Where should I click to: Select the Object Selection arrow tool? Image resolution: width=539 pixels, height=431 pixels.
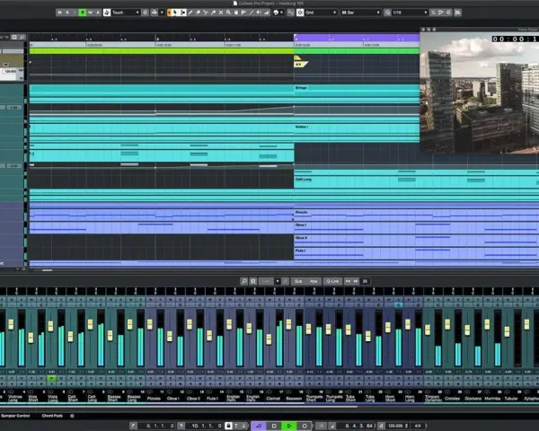(x=174, y=13)
